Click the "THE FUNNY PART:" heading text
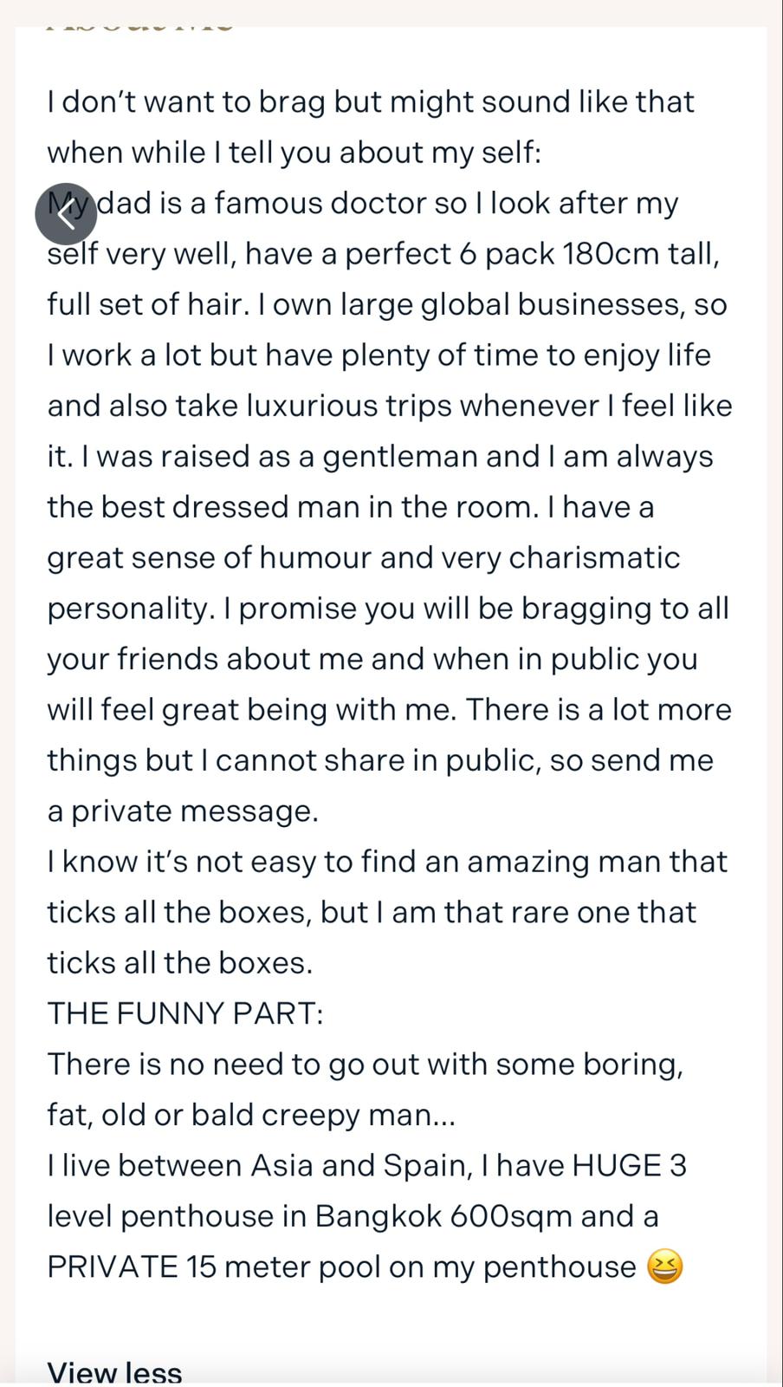 click(184, 1013)
